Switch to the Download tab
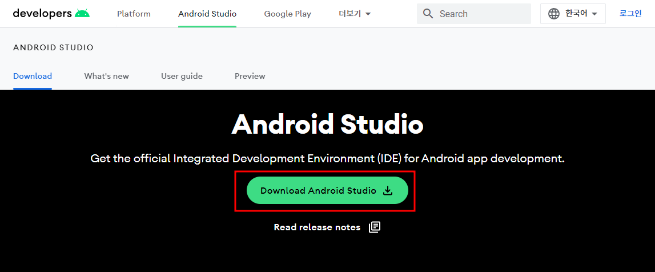 click(33, 76)
